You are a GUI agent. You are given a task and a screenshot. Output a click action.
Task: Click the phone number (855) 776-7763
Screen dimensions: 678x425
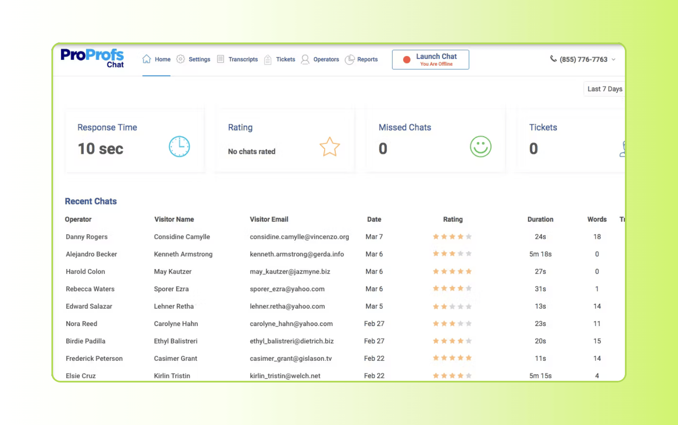[583, 59]
